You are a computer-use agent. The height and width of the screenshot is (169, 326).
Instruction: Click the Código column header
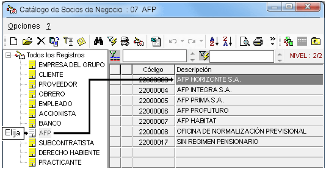[153, 70]
